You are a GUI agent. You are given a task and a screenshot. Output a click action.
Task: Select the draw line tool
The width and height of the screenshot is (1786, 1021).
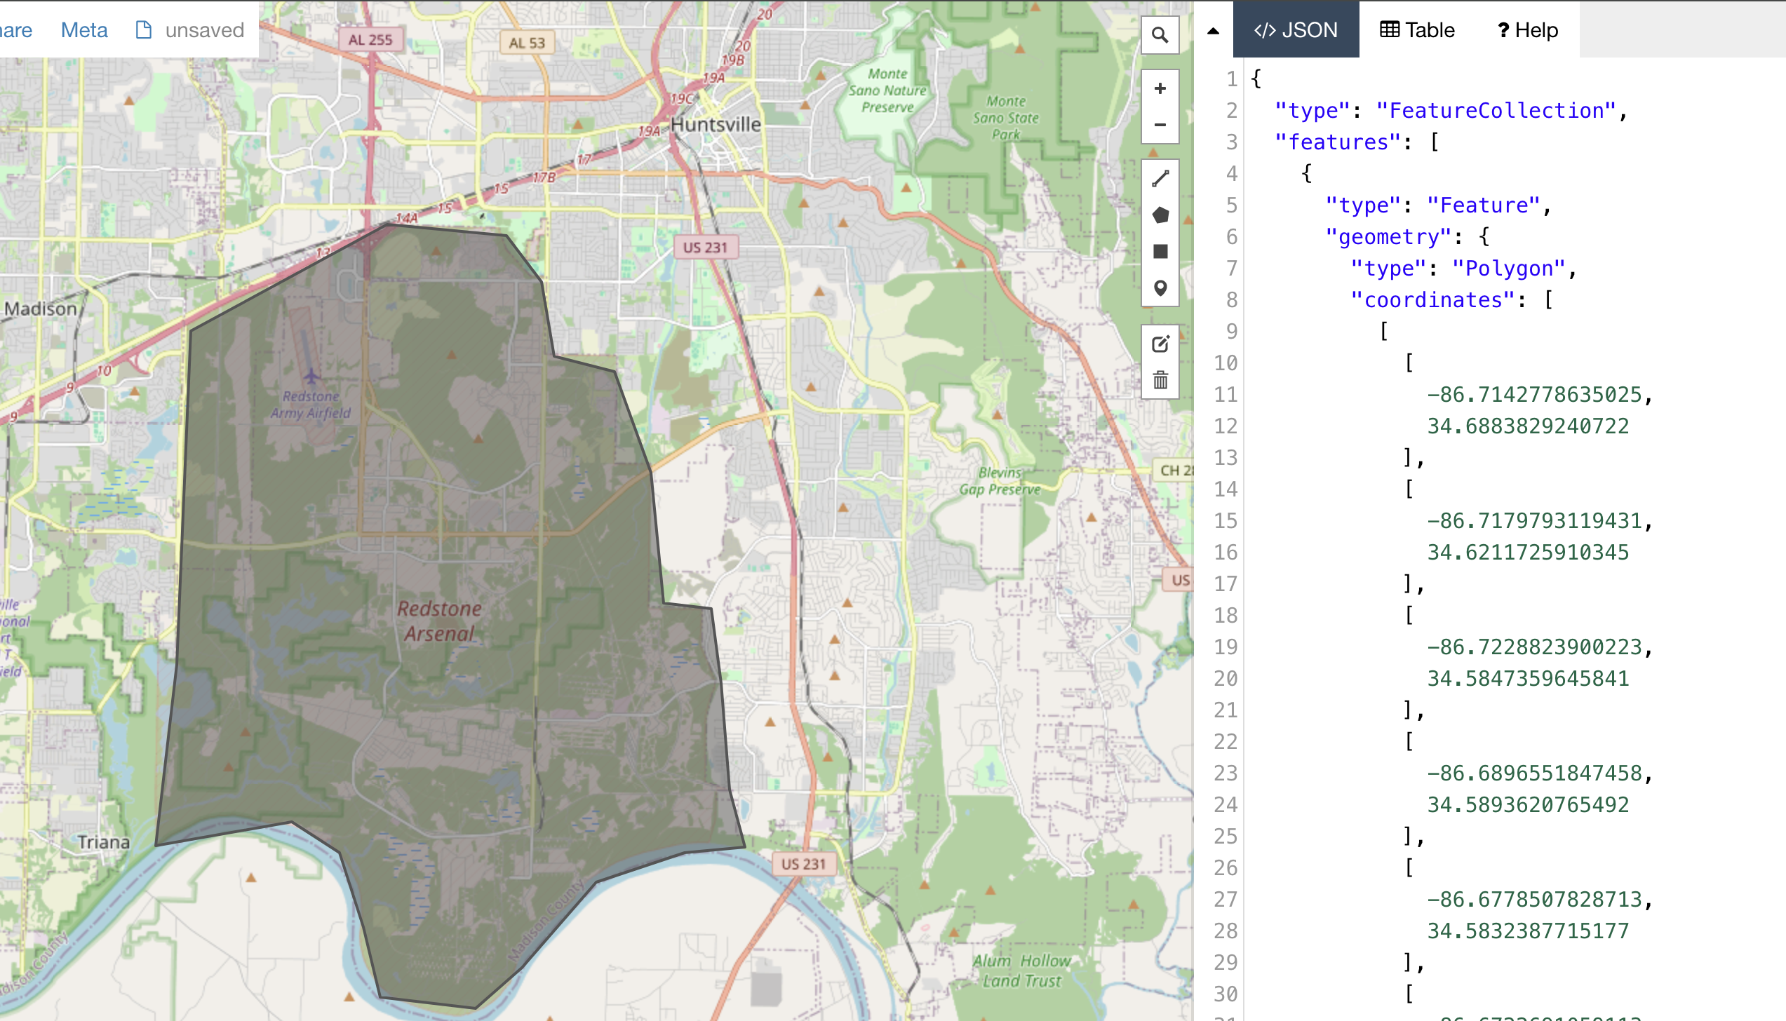1160,177
